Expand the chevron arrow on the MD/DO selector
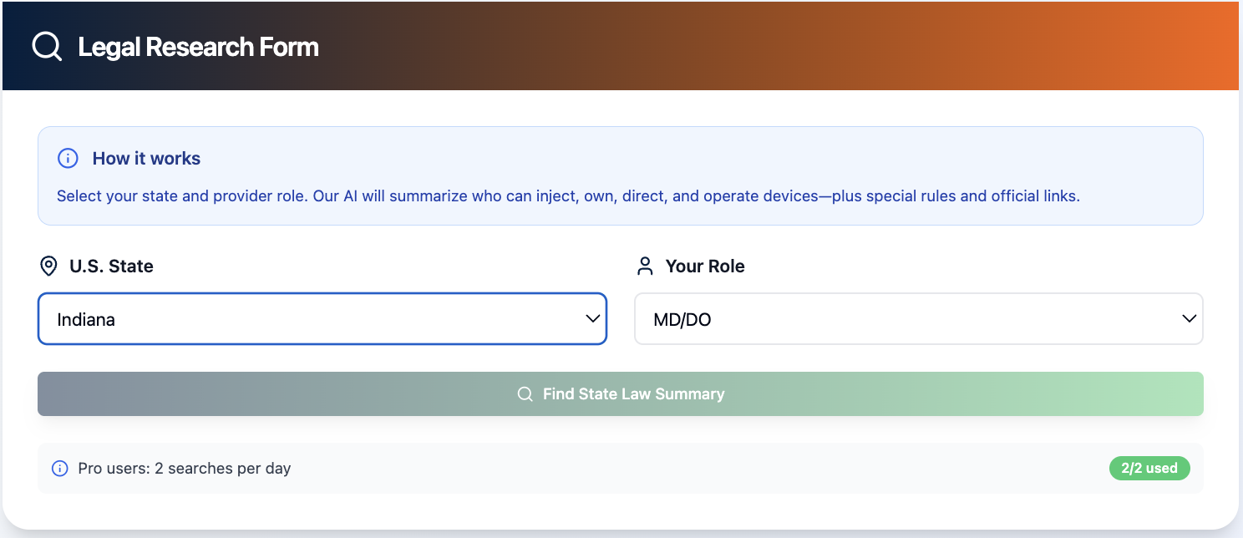The height and width of the screenshot is (538, 1243). 1190,318
